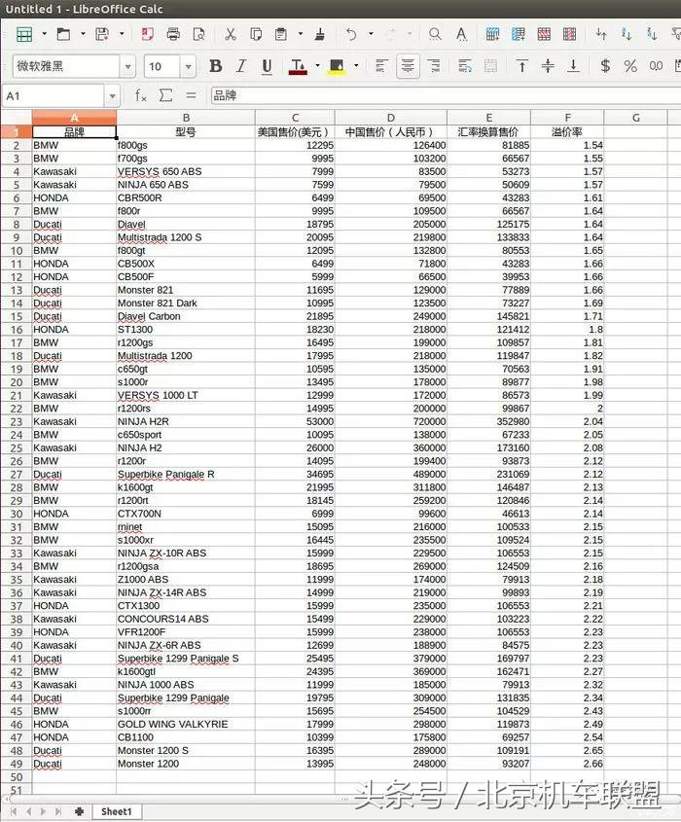681x822 pixels.
Task: Click the Undo arrow icon
Action: [x=351, y=35]
